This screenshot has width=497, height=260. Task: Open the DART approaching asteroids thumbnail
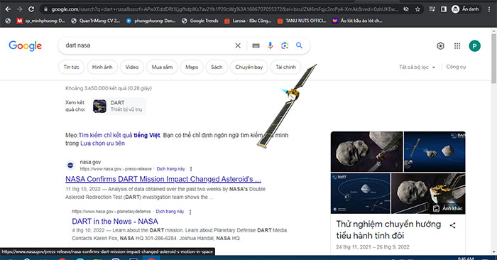pyautogui.click(x=435, y=151)
